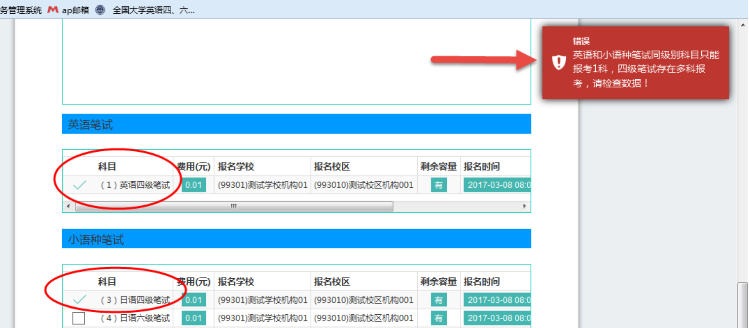Click the page vertical scrollbar thumb
The image size is (749, 328).
coord(743,305)
